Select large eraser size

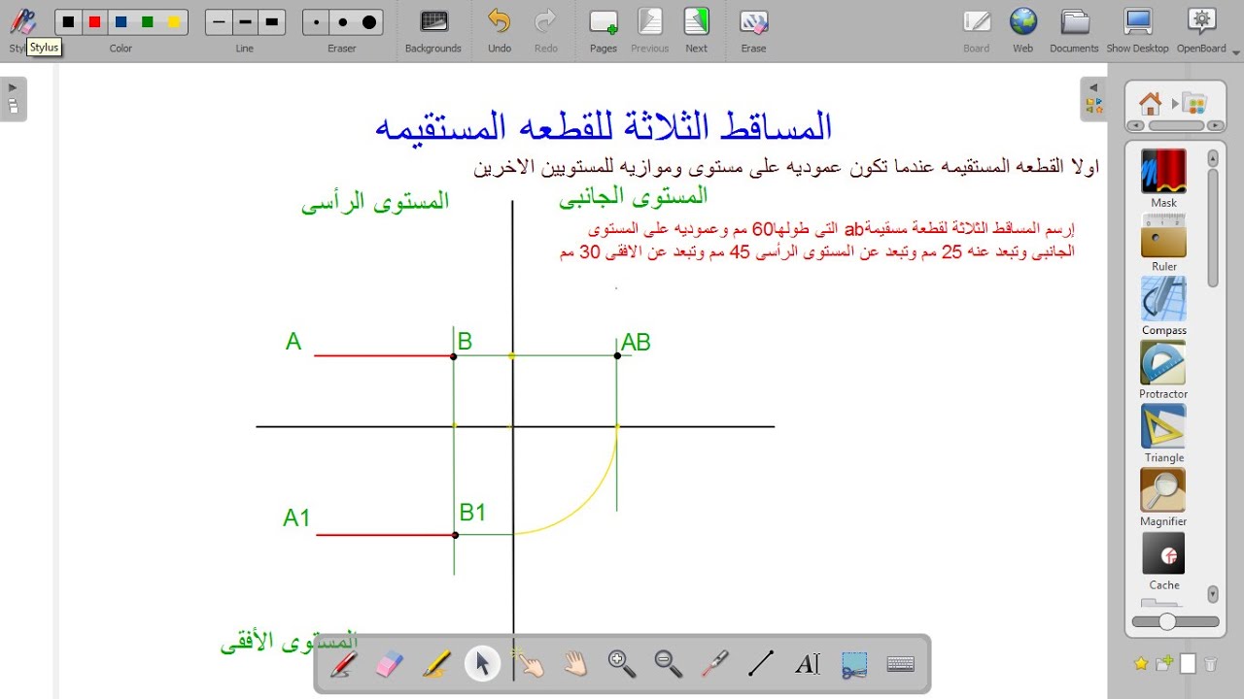coord(369,21)
